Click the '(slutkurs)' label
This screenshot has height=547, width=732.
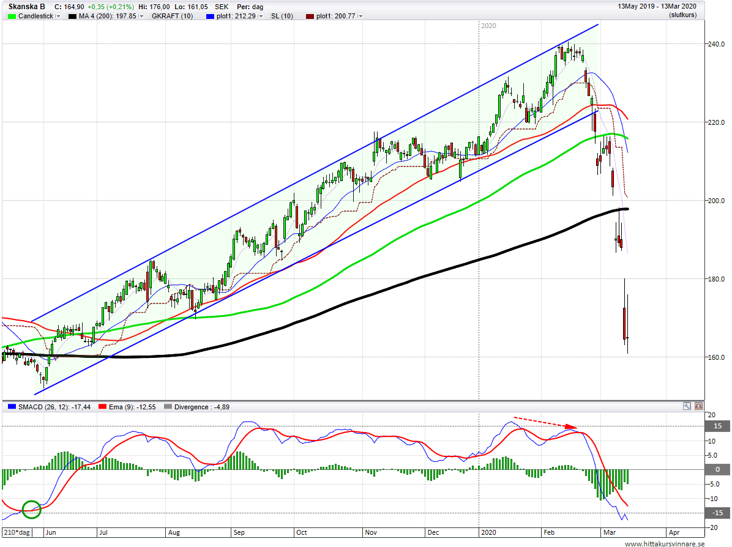(682, 15)
